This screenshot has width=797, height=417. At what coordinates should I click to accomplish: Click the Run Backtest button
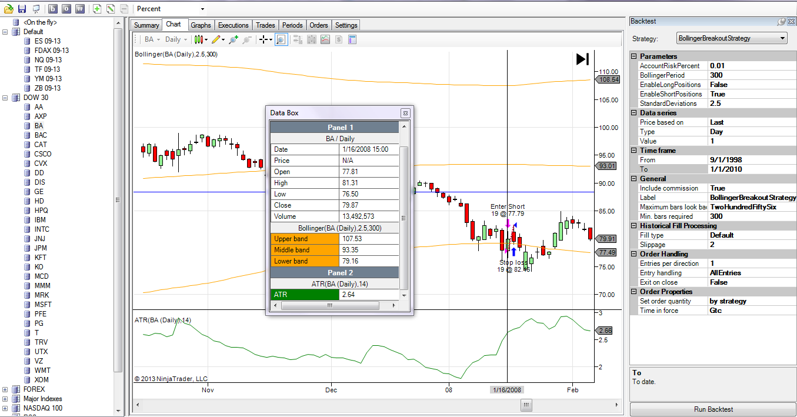point(713,409)
